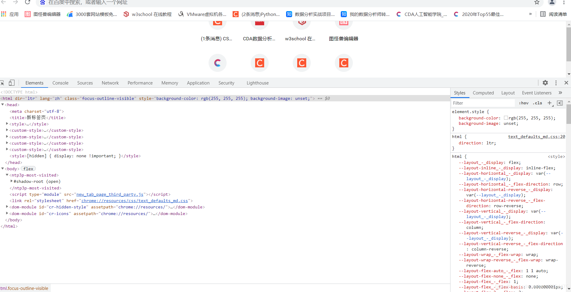
Task: Select the Styles sidebar tab
Action: [460, 93]
